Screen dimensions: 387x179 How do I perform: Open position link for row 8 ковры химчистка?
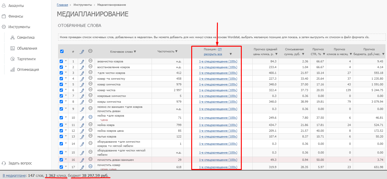pyautogui.click(x=218, y=102)
